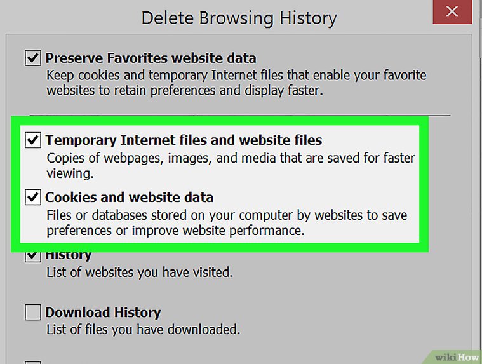Select the "Download History" label text
The height and width of the screenshot is (364, 482).
pyautogui.click(x=103, y=313)
